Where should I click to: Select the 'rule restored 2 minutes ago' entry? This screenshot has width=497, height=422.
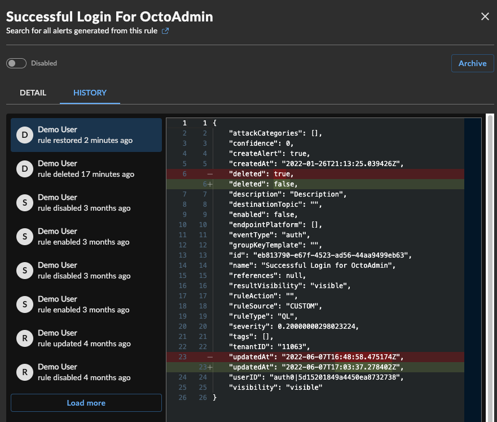pyautogui.click(x=86, y=135)
